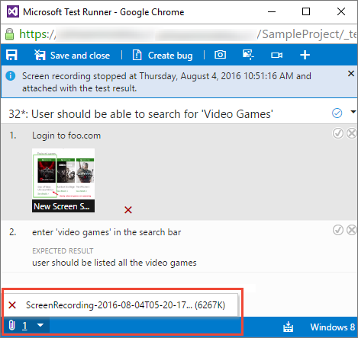The width and height of the screenshot is (358, 338).
Task: Fail step 2 enter 'video games'
Action: tap(352, 230)
